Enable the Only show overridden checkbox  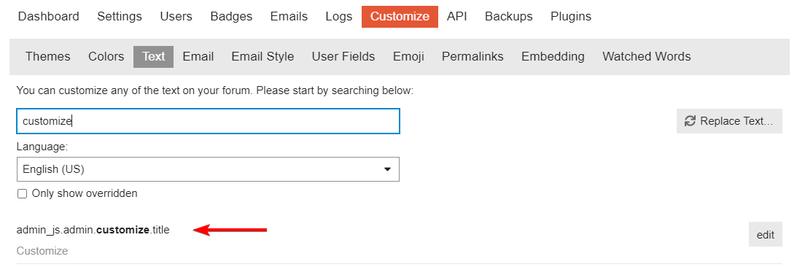tap(23, 194)
